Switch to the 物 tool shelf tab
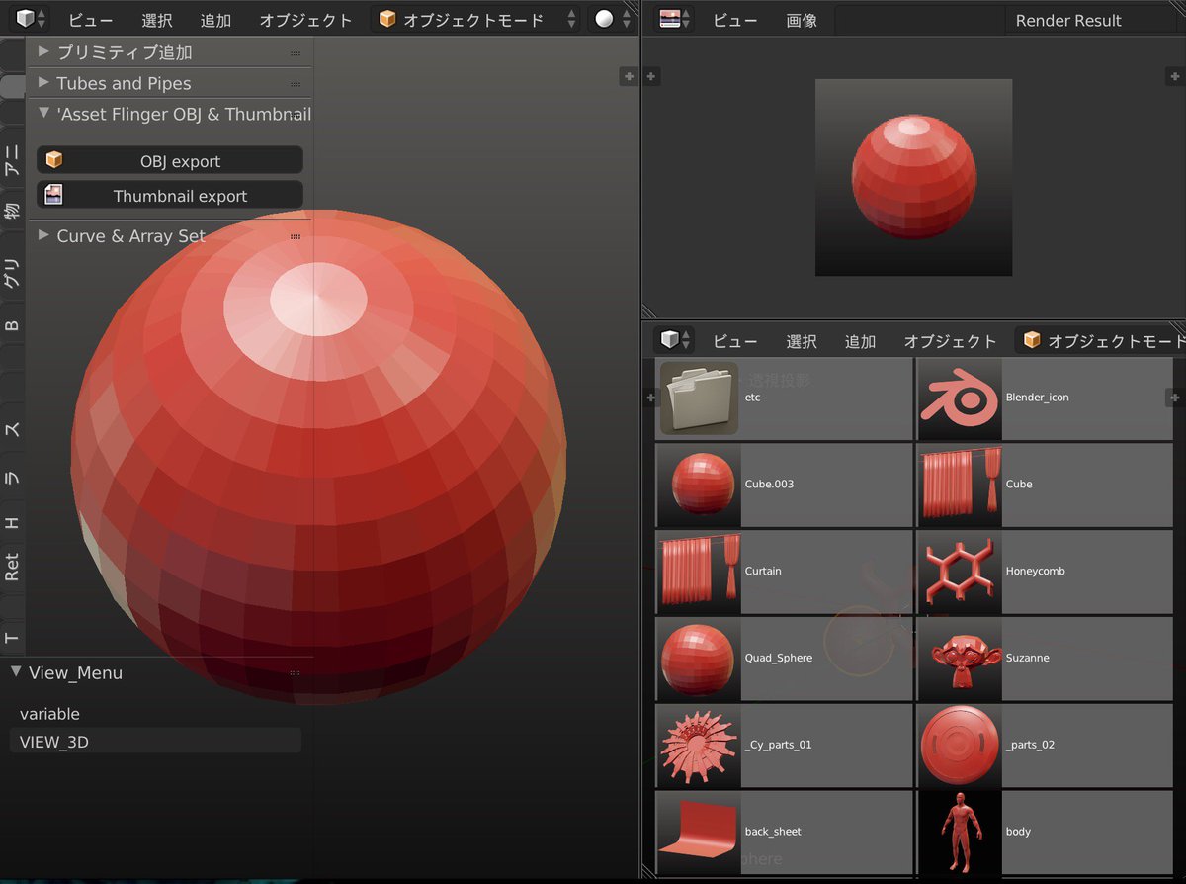 tap(12, 210)
